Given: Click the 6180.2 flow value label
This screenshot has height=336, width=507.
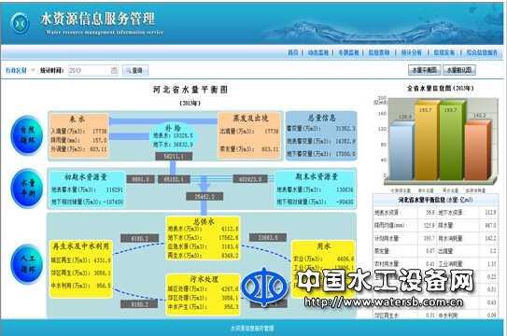Looking at the screenshot, I should (x=140, y=238).
